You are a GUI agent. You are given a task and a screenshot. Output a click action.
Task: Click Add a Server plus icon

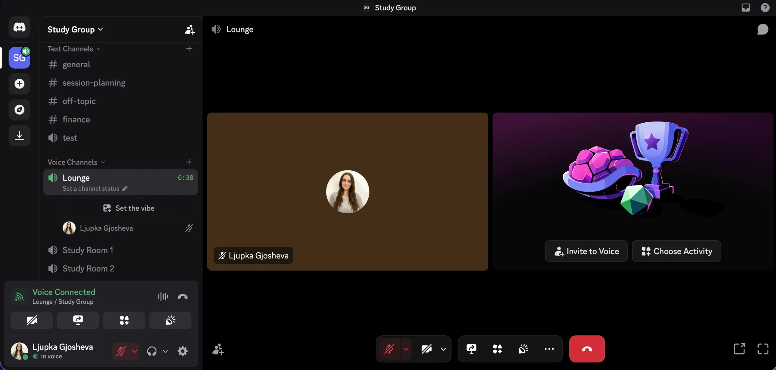pos(19,84)
